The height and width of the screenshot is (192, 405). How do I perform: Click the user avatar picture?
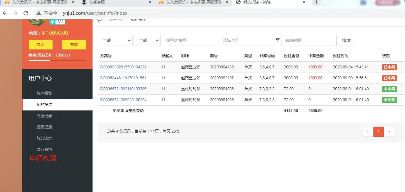(37, 20)
